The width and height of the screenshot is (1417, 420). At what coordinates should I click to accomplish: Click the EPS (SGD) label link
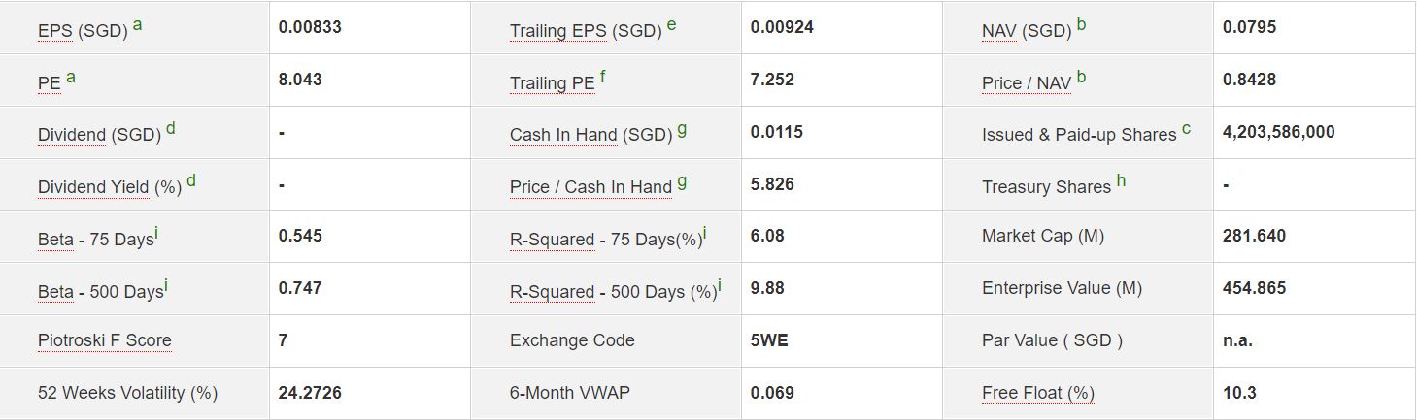(83, 31)
